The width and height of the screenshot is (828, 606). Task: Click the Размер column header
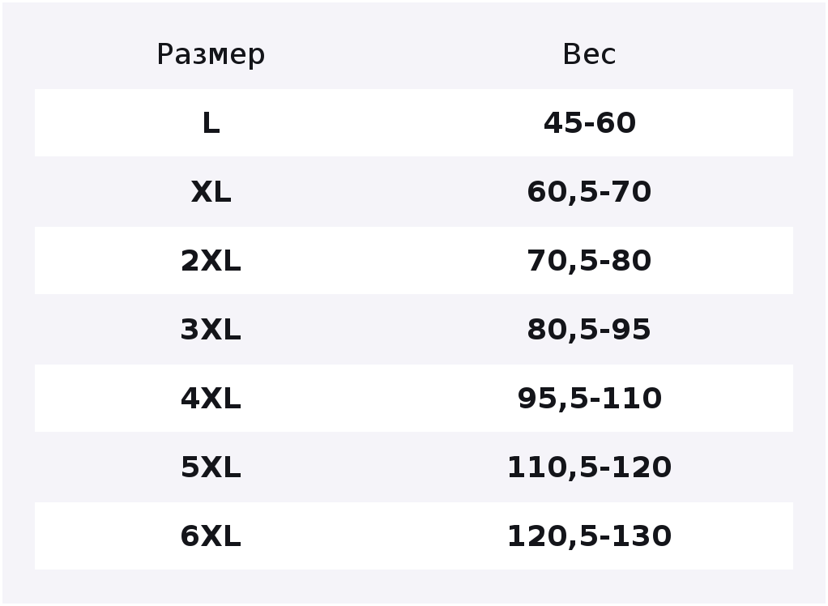(x=211, y=54)
